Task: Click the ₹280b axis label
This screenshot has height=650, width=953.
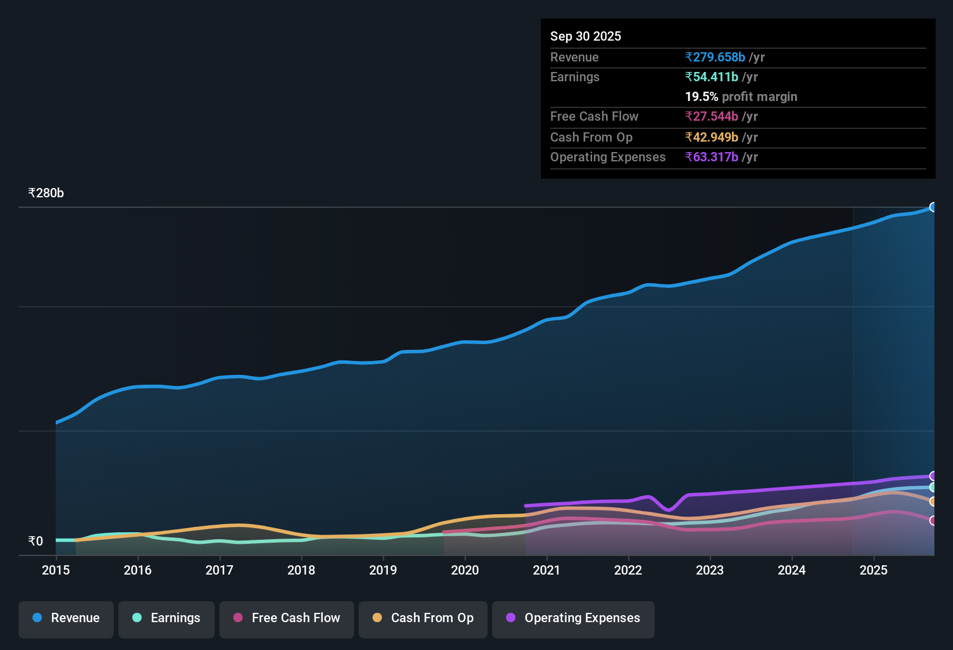Action: coord(45,193)
